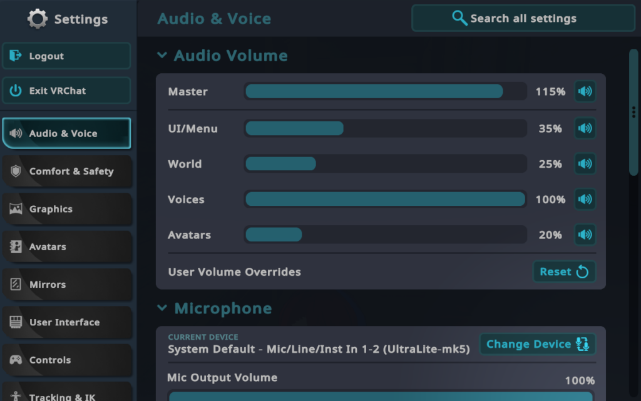Click the Audio & Voice page title

point(214,19)
